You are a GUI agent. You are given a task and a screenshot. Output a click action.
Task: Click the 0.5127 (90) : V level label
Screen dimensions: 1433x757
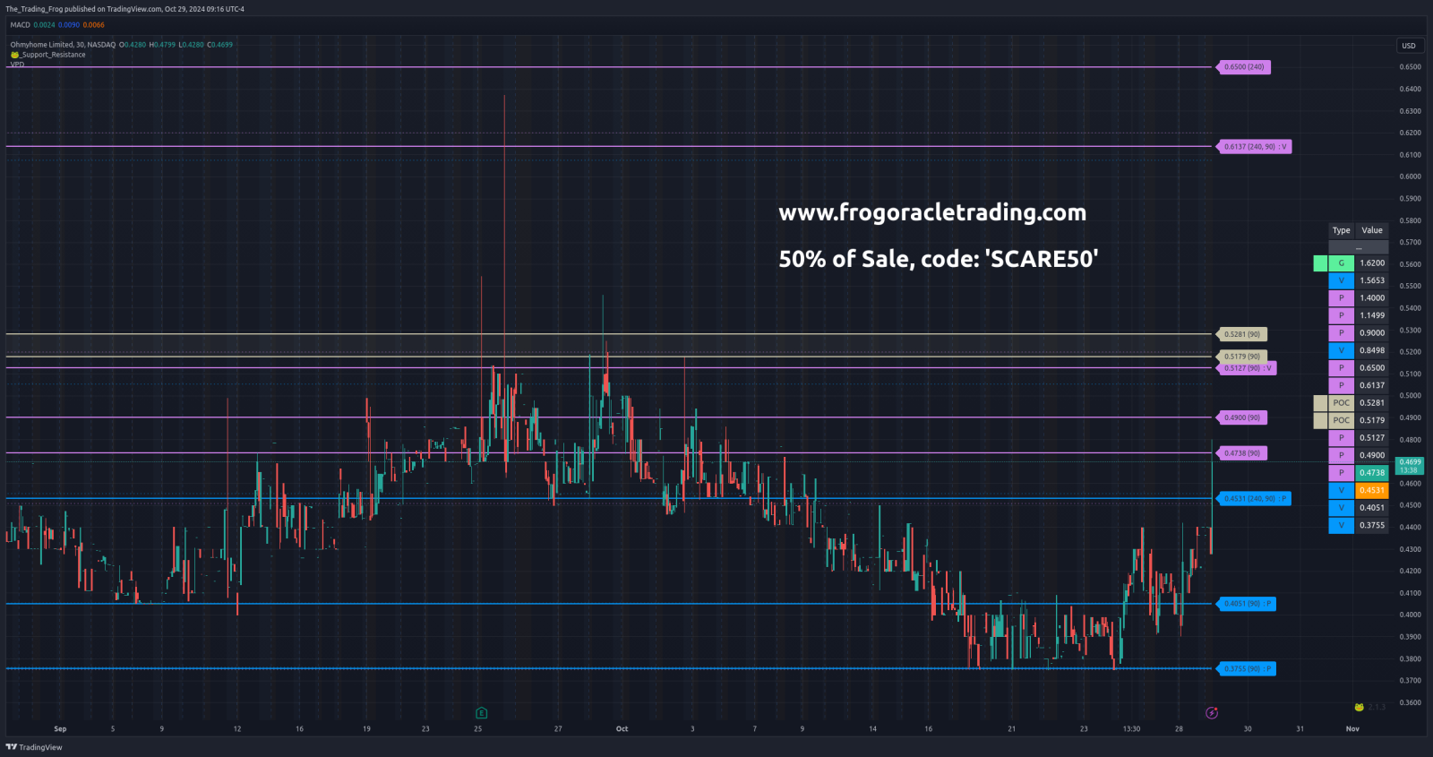(x=1247, y=368)
